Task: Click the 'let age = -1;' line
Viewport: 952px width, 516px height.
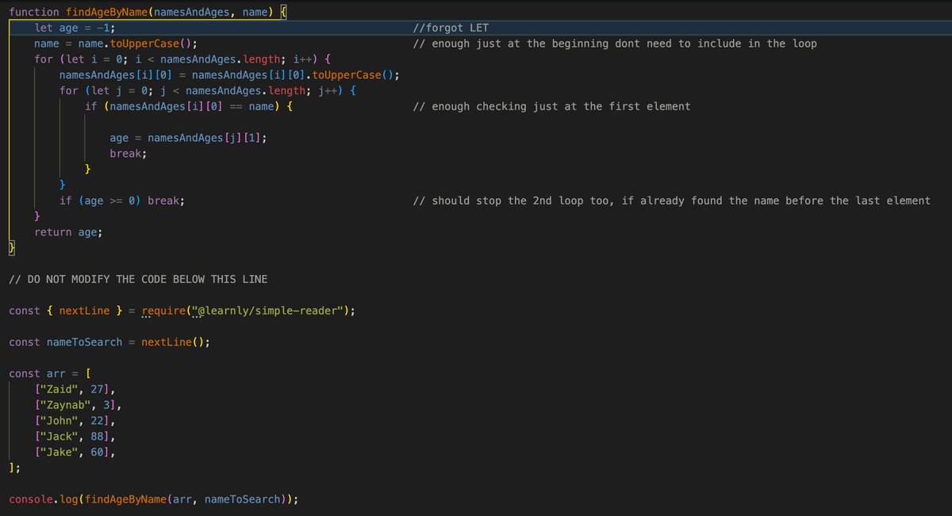Action: 75,28
